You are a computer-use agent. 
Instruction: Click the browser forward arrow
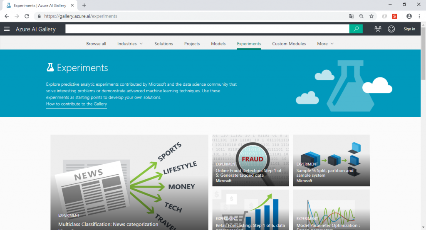tap(17, 16)
